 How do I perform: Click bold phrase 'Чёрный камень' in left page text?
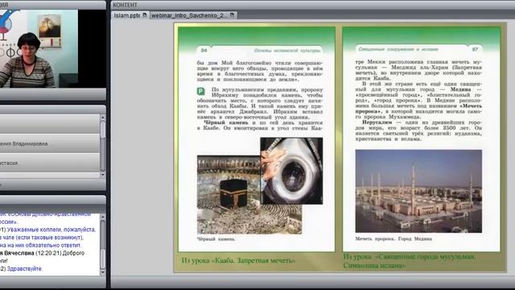click(x=226, y=122)
